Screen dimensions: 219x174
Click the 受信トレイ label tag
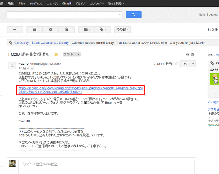[x=69, y=54]
